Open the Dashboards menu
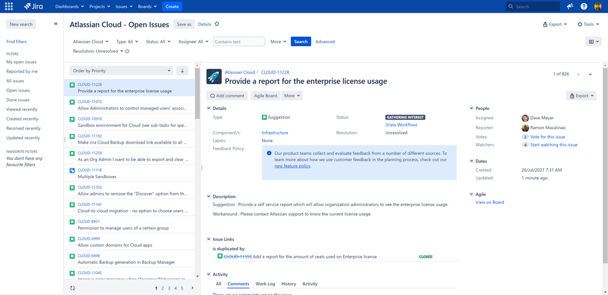This screenshot has height=295, width=608. point(69,7)
